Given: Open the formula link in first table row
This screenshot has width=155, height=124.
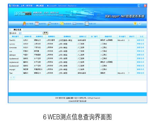Looking at the screenshot, I should 141,40.
